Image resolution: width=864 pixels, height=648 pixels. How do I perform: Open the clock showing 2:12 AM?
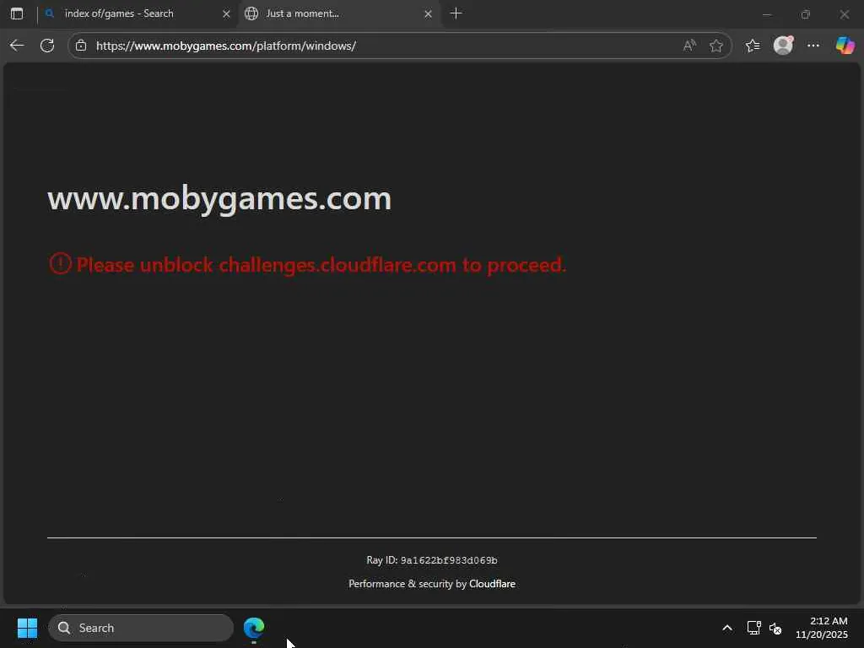click(x=822, y=628)
